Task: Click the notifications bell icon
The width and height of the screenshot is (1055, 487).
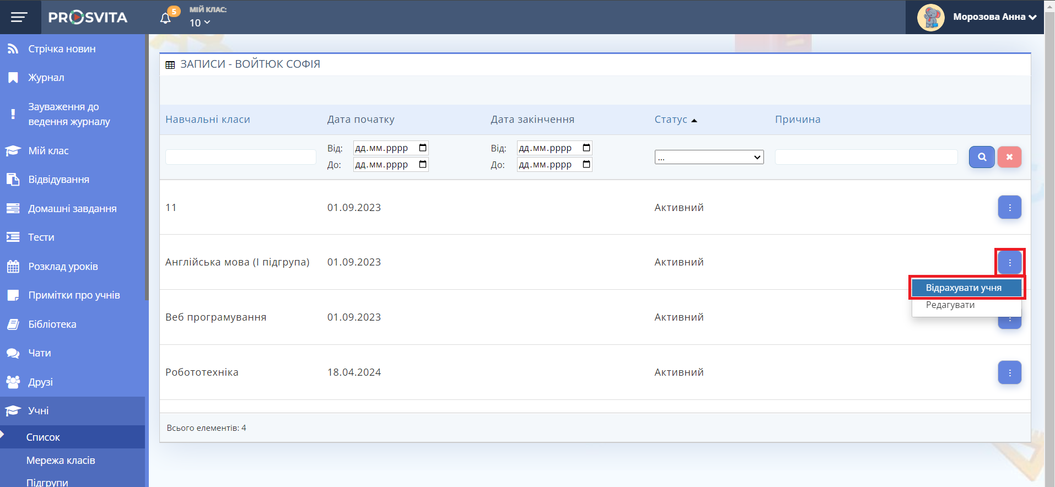Action: tap(165, 18)
